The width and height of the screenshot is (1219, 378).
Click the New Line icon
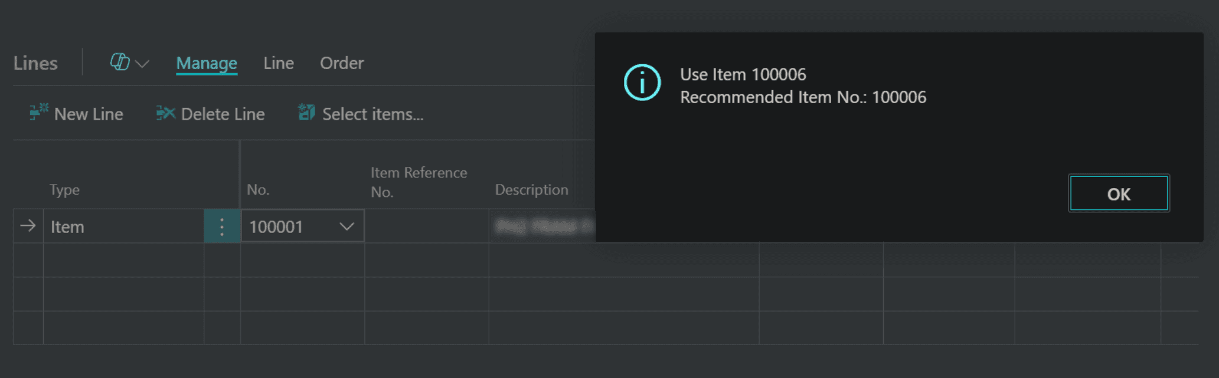pos(39,112)
